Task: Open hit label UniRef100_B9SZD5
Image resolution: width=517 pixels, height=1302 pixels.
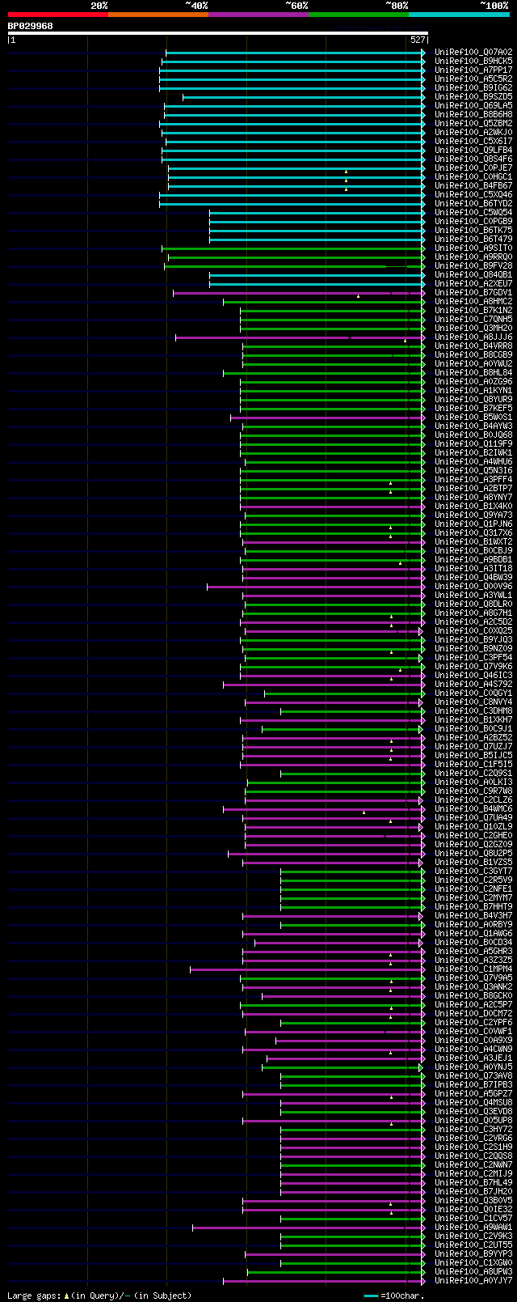Action: pyautogui.click(x=473, y=97)
